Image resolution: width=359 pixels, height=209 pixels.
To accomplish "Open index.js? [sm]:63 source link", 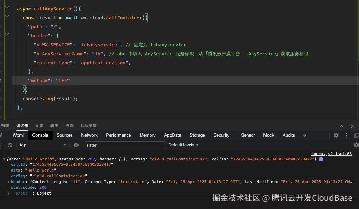I will coord(332,154).
